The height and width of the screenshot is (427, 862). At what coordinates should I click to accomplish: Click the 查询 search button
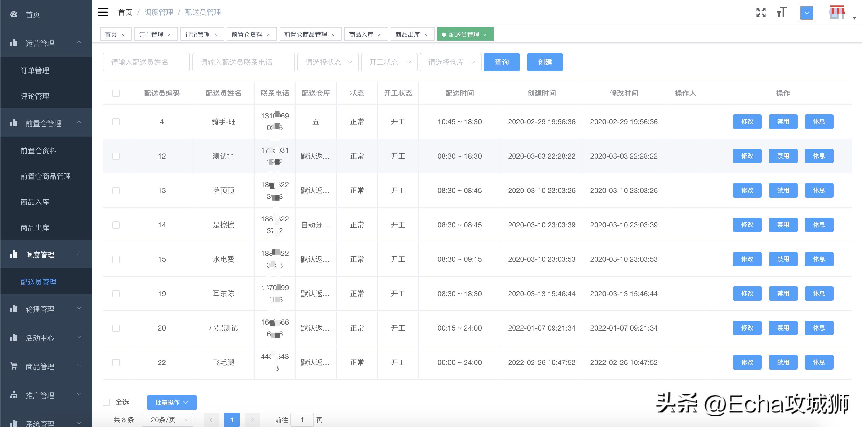coord(502,62)
